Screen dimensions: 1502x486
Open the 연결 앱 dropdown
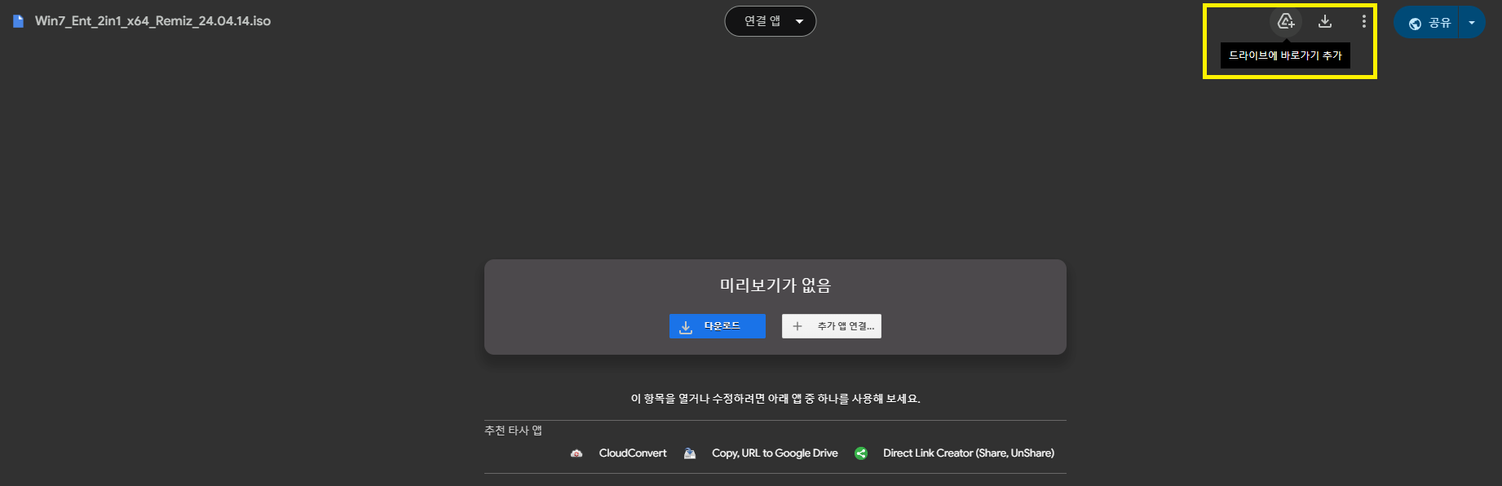coord(771,21)
